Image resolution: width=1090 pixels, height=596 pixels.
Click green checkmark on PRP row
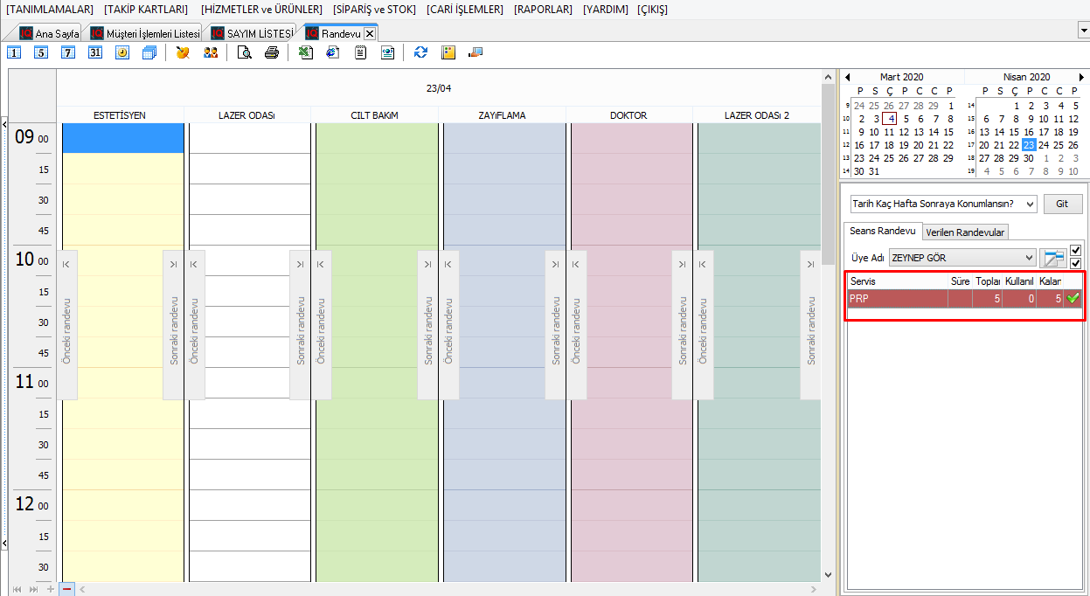point(1073,299)
